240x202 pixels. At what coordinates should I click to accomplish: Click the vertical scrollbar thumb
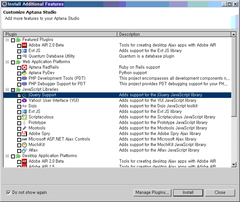(x=234, y=77)
